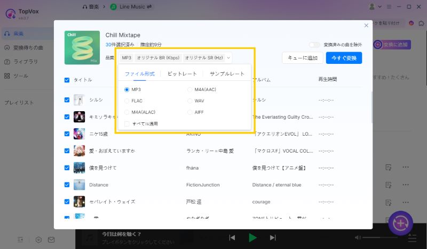The image size is (427, 249).
Task: Click the home icon at top right
Action: pyautogui.click(x=421, y=23)
